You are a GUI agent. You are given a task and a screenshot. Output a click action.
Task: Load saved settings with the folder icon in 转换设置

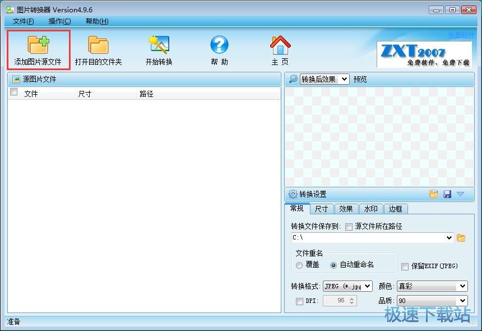click(x=434, y=194)
